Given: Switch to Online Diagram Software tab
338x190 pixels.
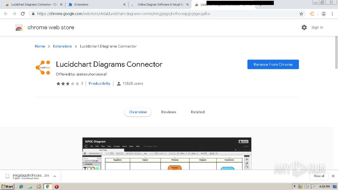Looking at the screenshot, I should click(x=160, y=4).
